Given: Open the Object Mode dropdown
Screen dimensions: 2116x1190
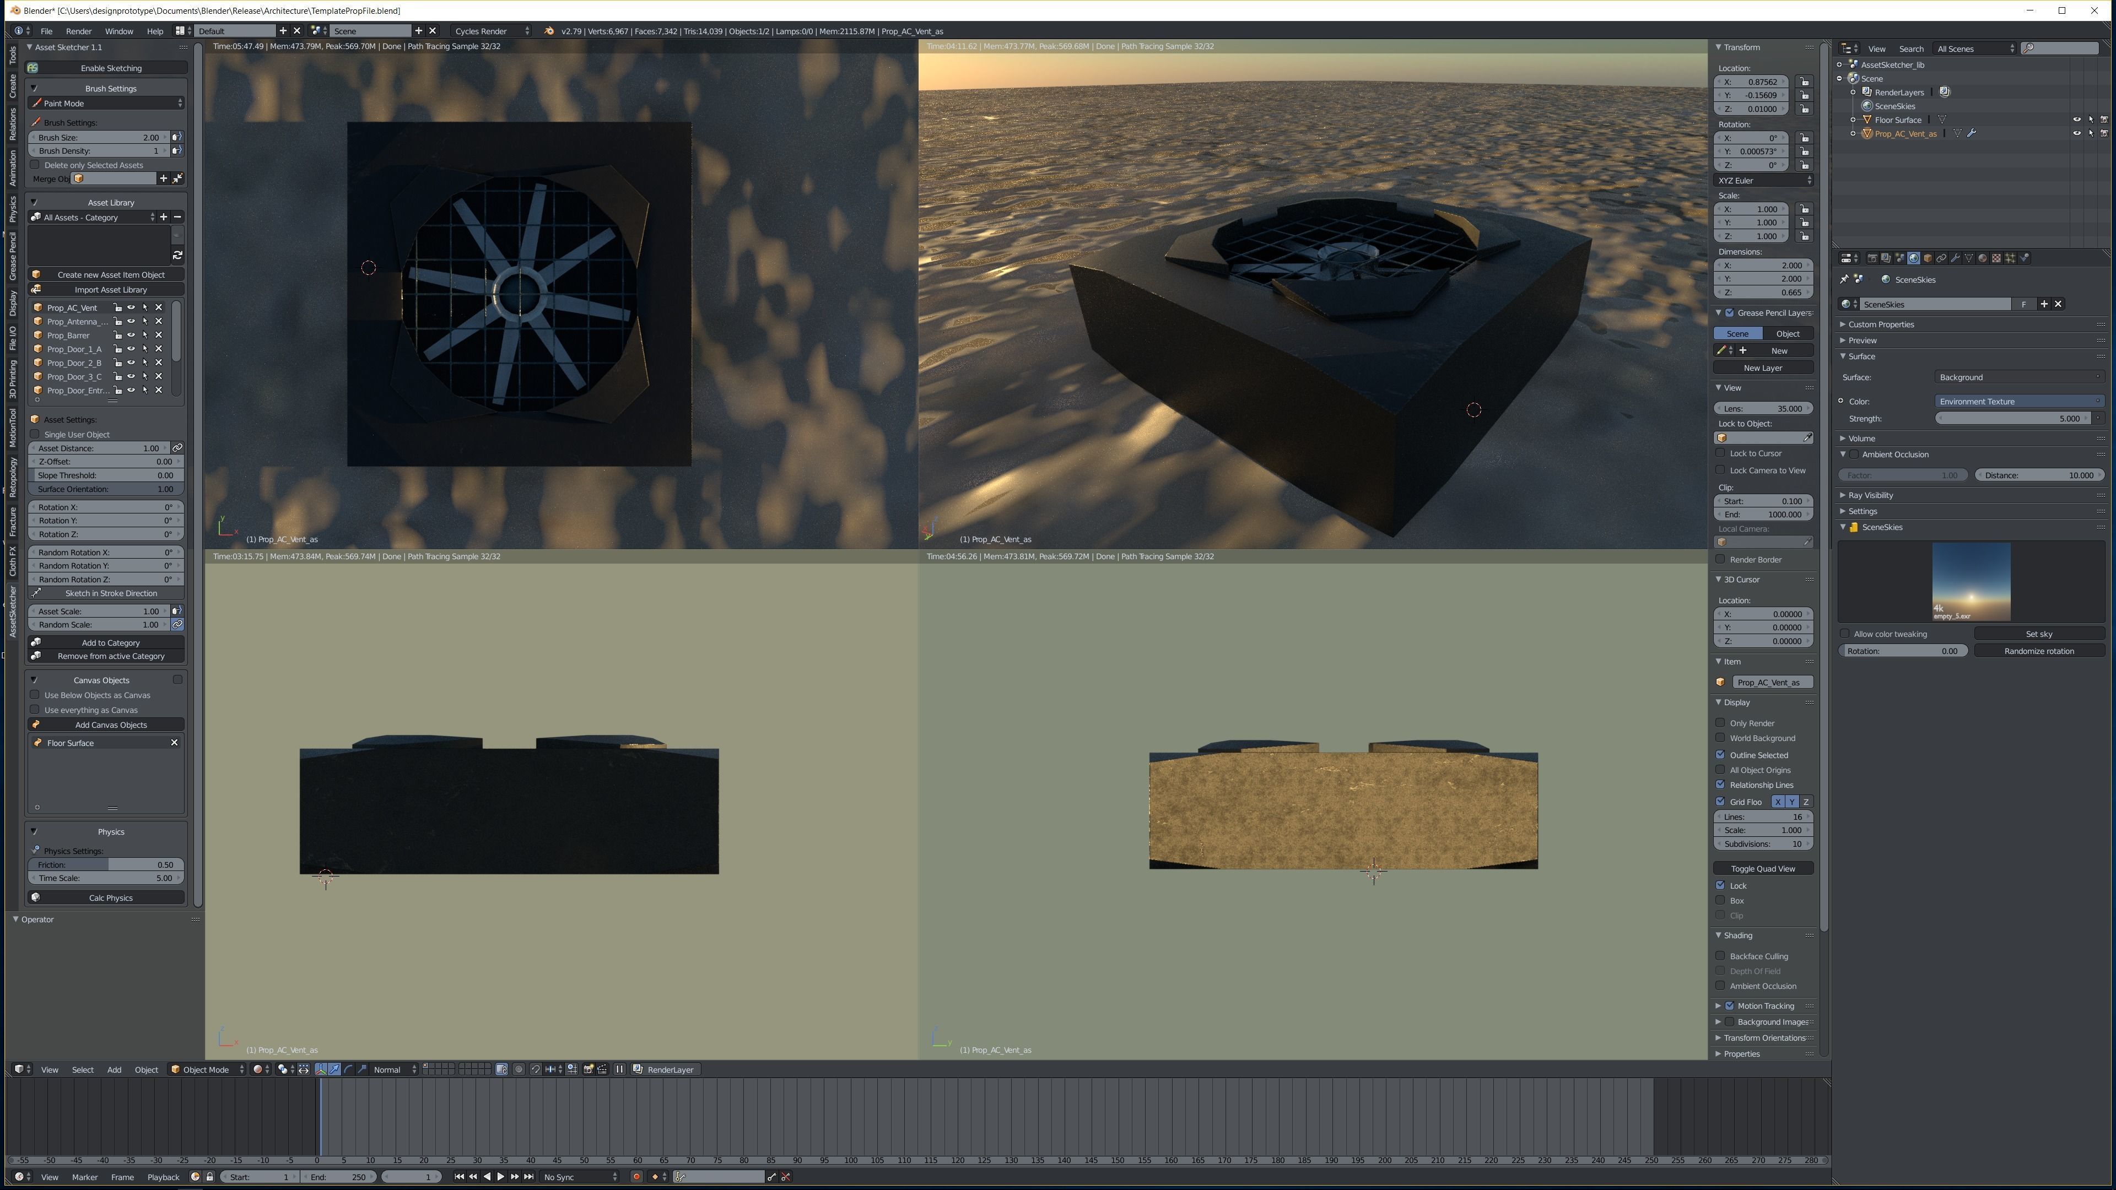Looking at the screenshot, I should (207, 1069).
